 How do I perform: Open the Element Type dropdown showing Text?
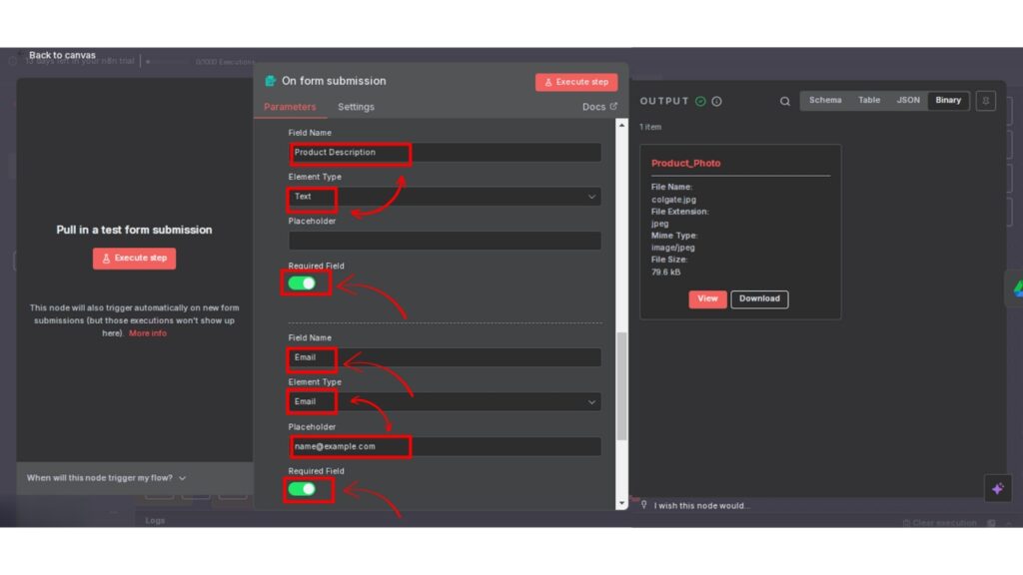click(x=445, y=197)
